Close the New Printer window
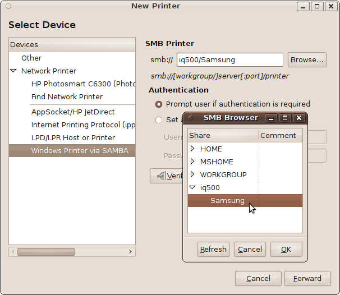 [x=331, y=7]
